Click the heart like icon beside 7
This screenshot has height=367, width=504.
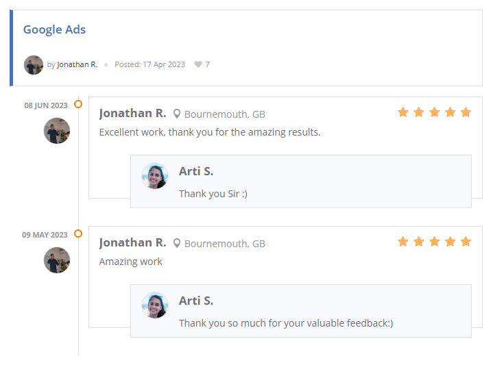(198, 64)
